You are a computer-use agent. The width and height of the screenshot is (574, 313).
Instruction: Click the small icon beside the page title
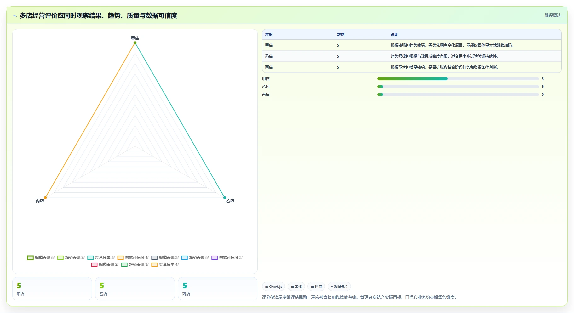15,16
